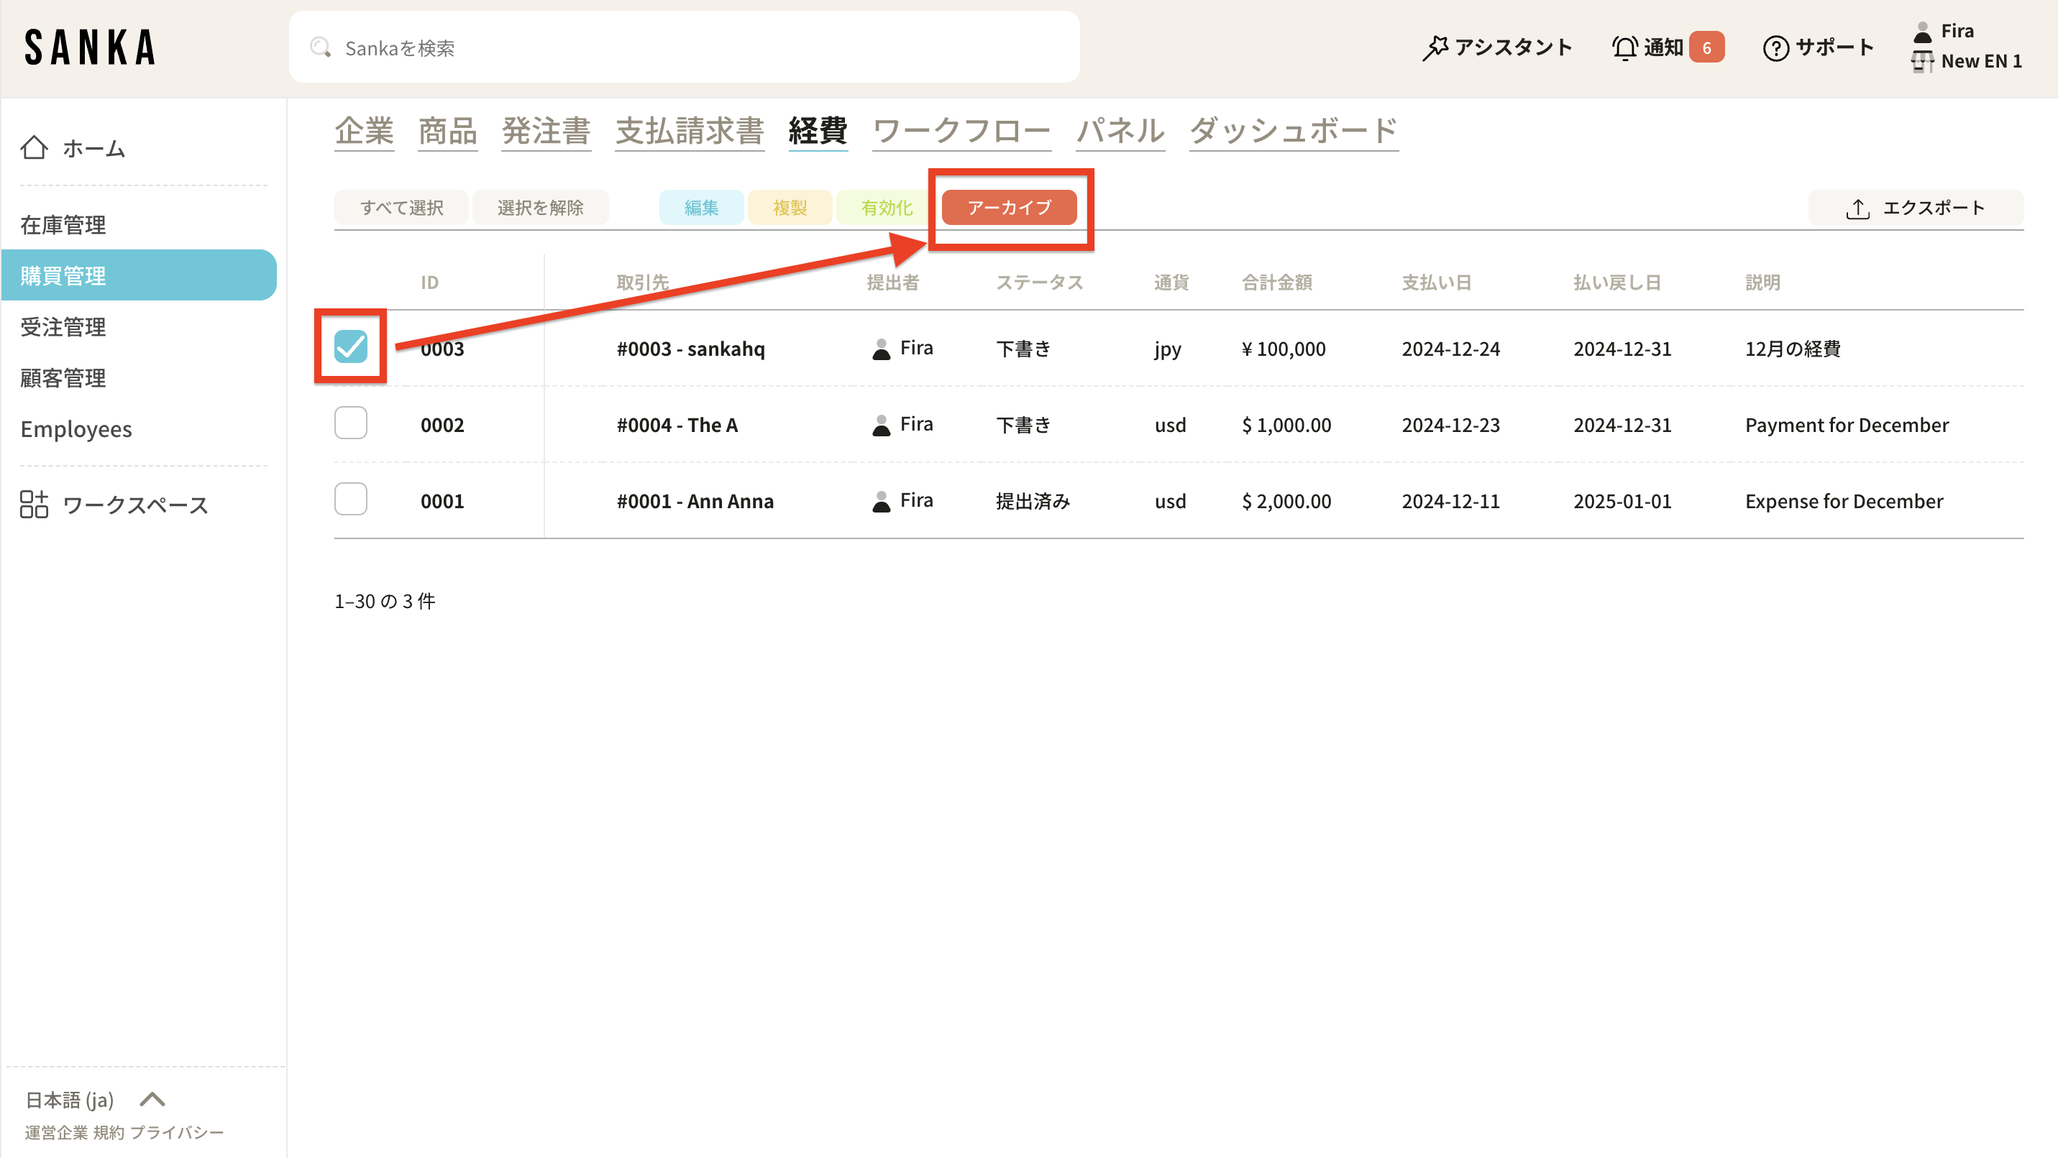Click the Workspace grid icon
Viewport: 2058px width, 1158px height.
[x=34, y=505]
